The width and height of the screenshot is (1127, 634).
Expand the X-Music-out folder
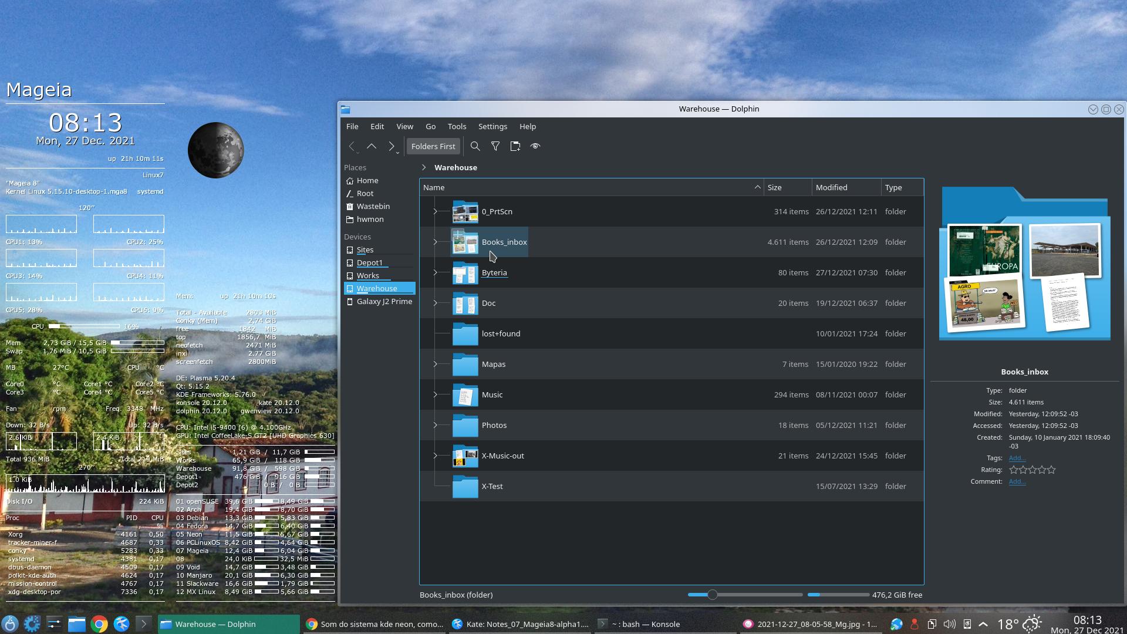click(x=436, y=456)
